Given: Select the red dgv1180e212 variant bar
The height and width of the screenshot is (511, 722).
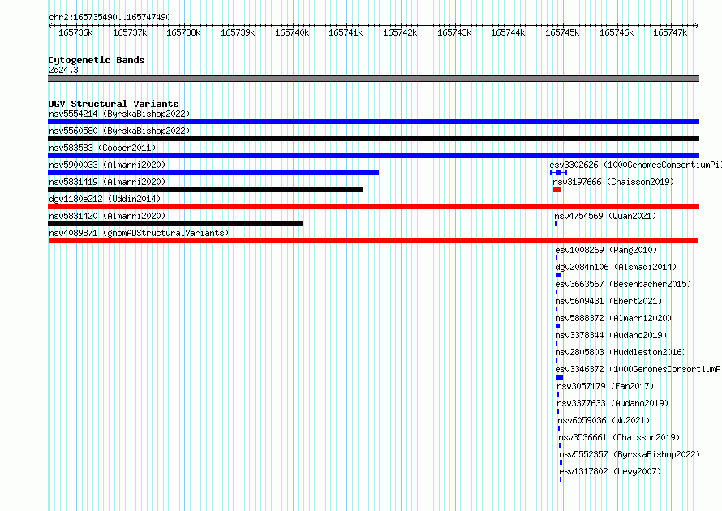Looking at the screenshot, I should pos(373,207).
